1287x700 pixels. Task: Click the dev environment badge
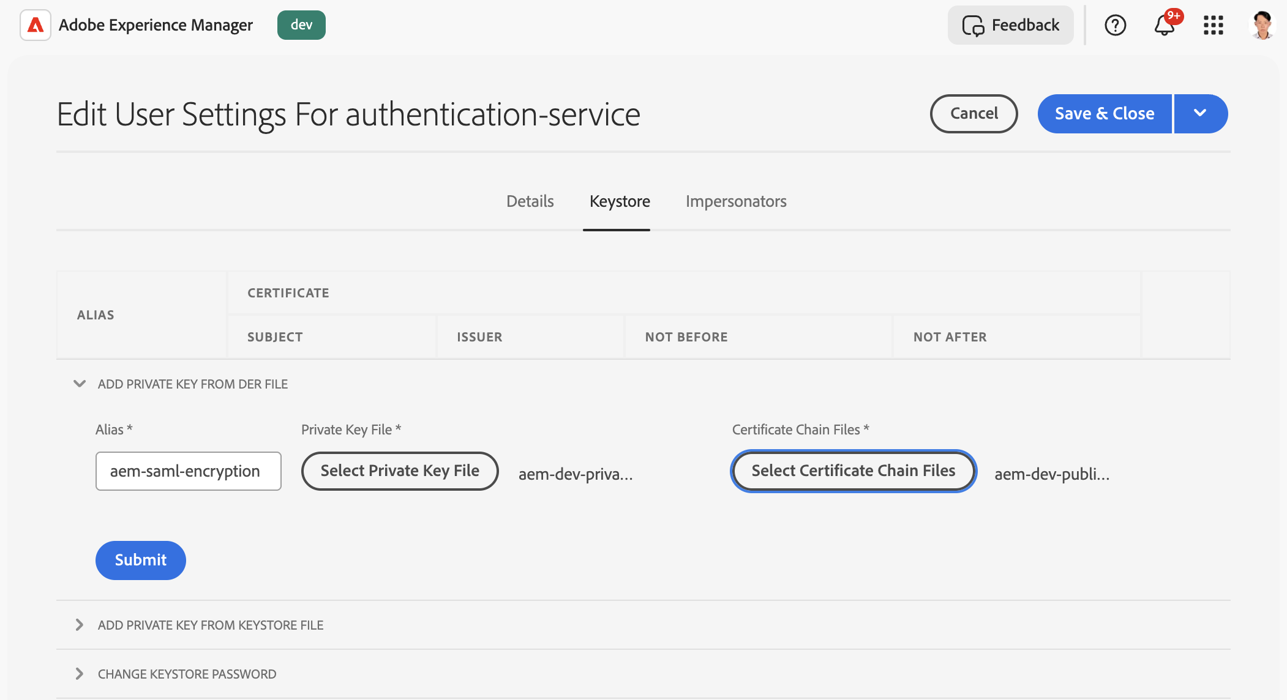[301, 25]
